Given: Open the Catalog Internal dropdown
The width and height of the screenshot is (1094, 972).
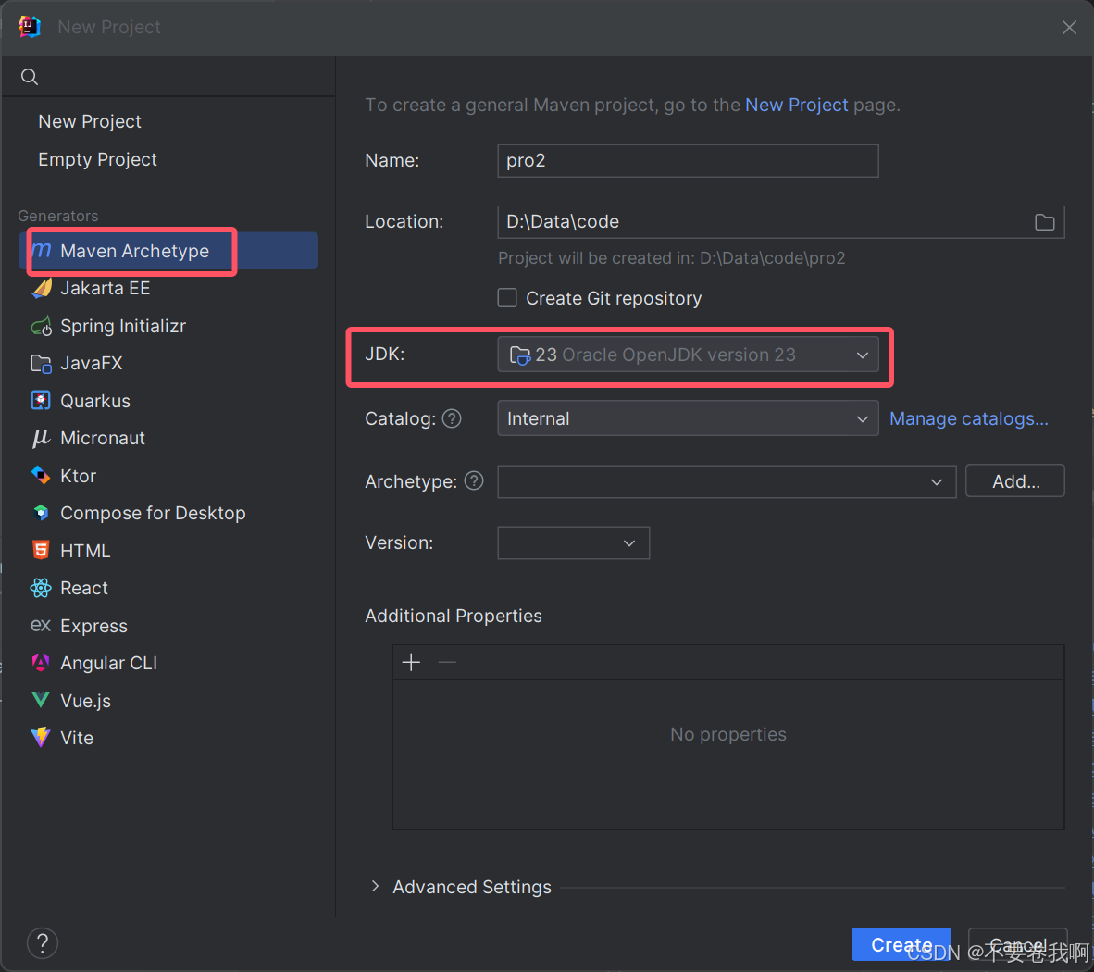Looking at the screenshot, I should 688,418.
